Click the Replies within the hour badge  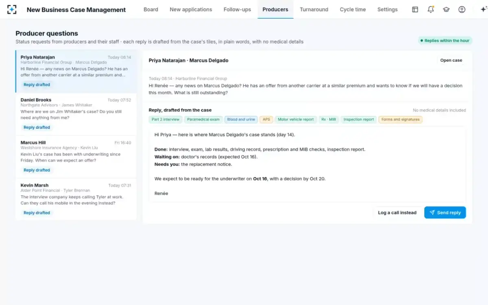click(445, 41)
